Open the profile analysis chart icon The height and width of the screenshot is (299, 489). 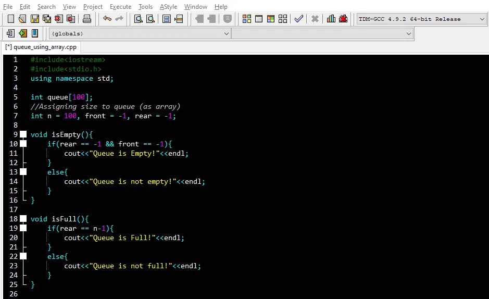tap(331, 19)
